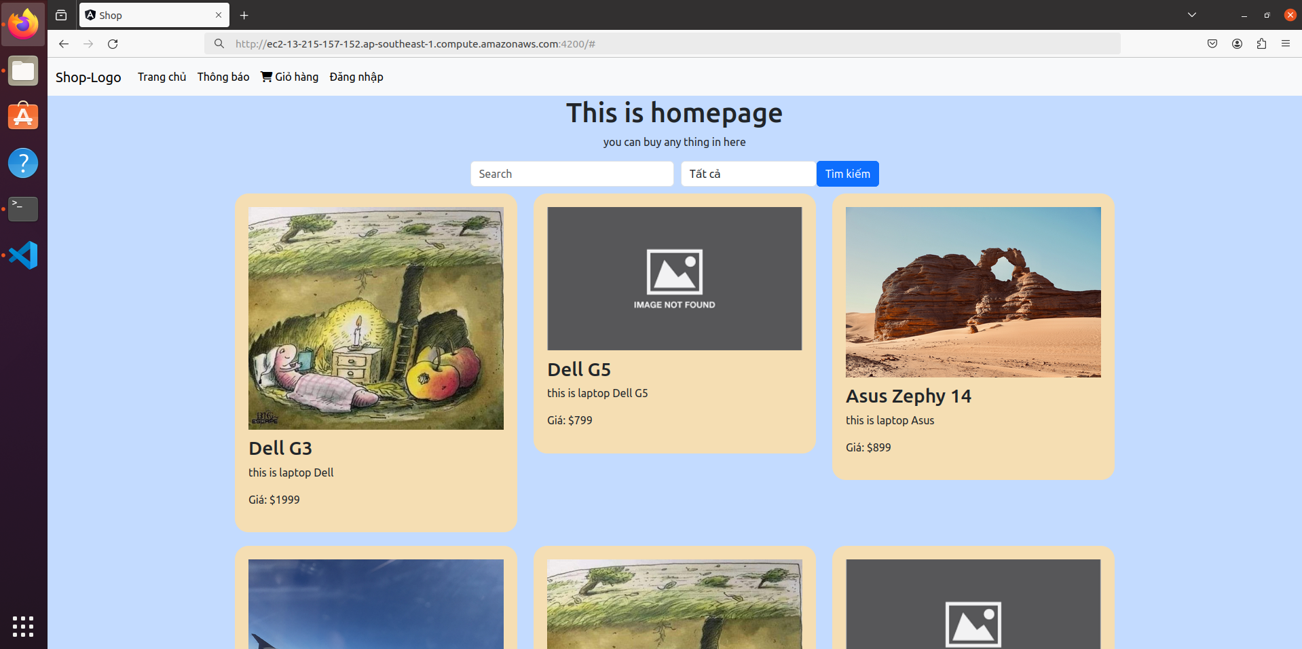Open Firefox account icon
This screenshot has width=1302, height=649.
point(1237,44)
